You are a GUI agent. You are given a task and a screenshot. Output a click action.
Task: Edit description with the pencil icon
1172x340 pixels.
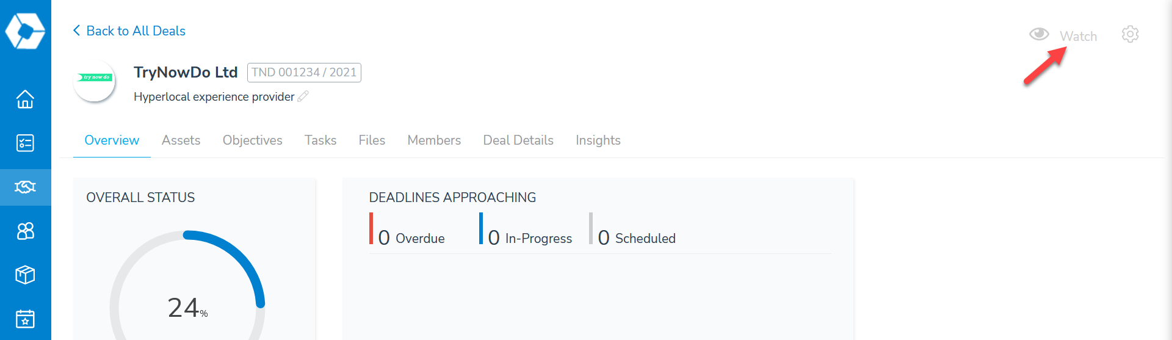coord(303,96)
